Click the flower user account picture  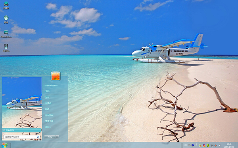[x=56, y=76]
